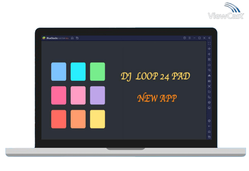Click the BlueStacks logo in title bar
Viewport: 249px width, 171px height.
pos(44,38)
